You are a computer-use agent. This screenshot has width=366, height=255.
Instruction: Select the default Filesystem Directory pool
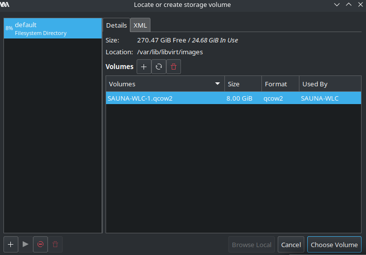(53, 29)
